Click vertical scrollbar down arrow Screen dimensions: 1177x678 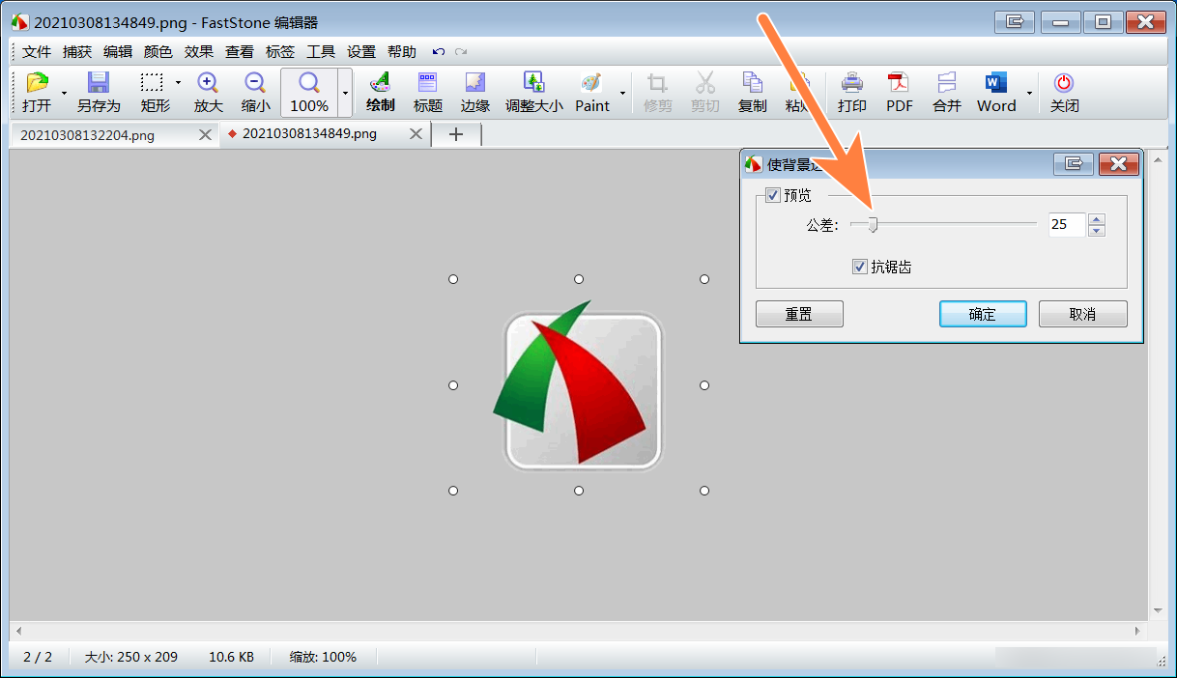point(1158,610)
